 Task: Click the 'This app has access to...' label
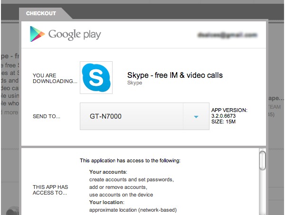[50, 190]
